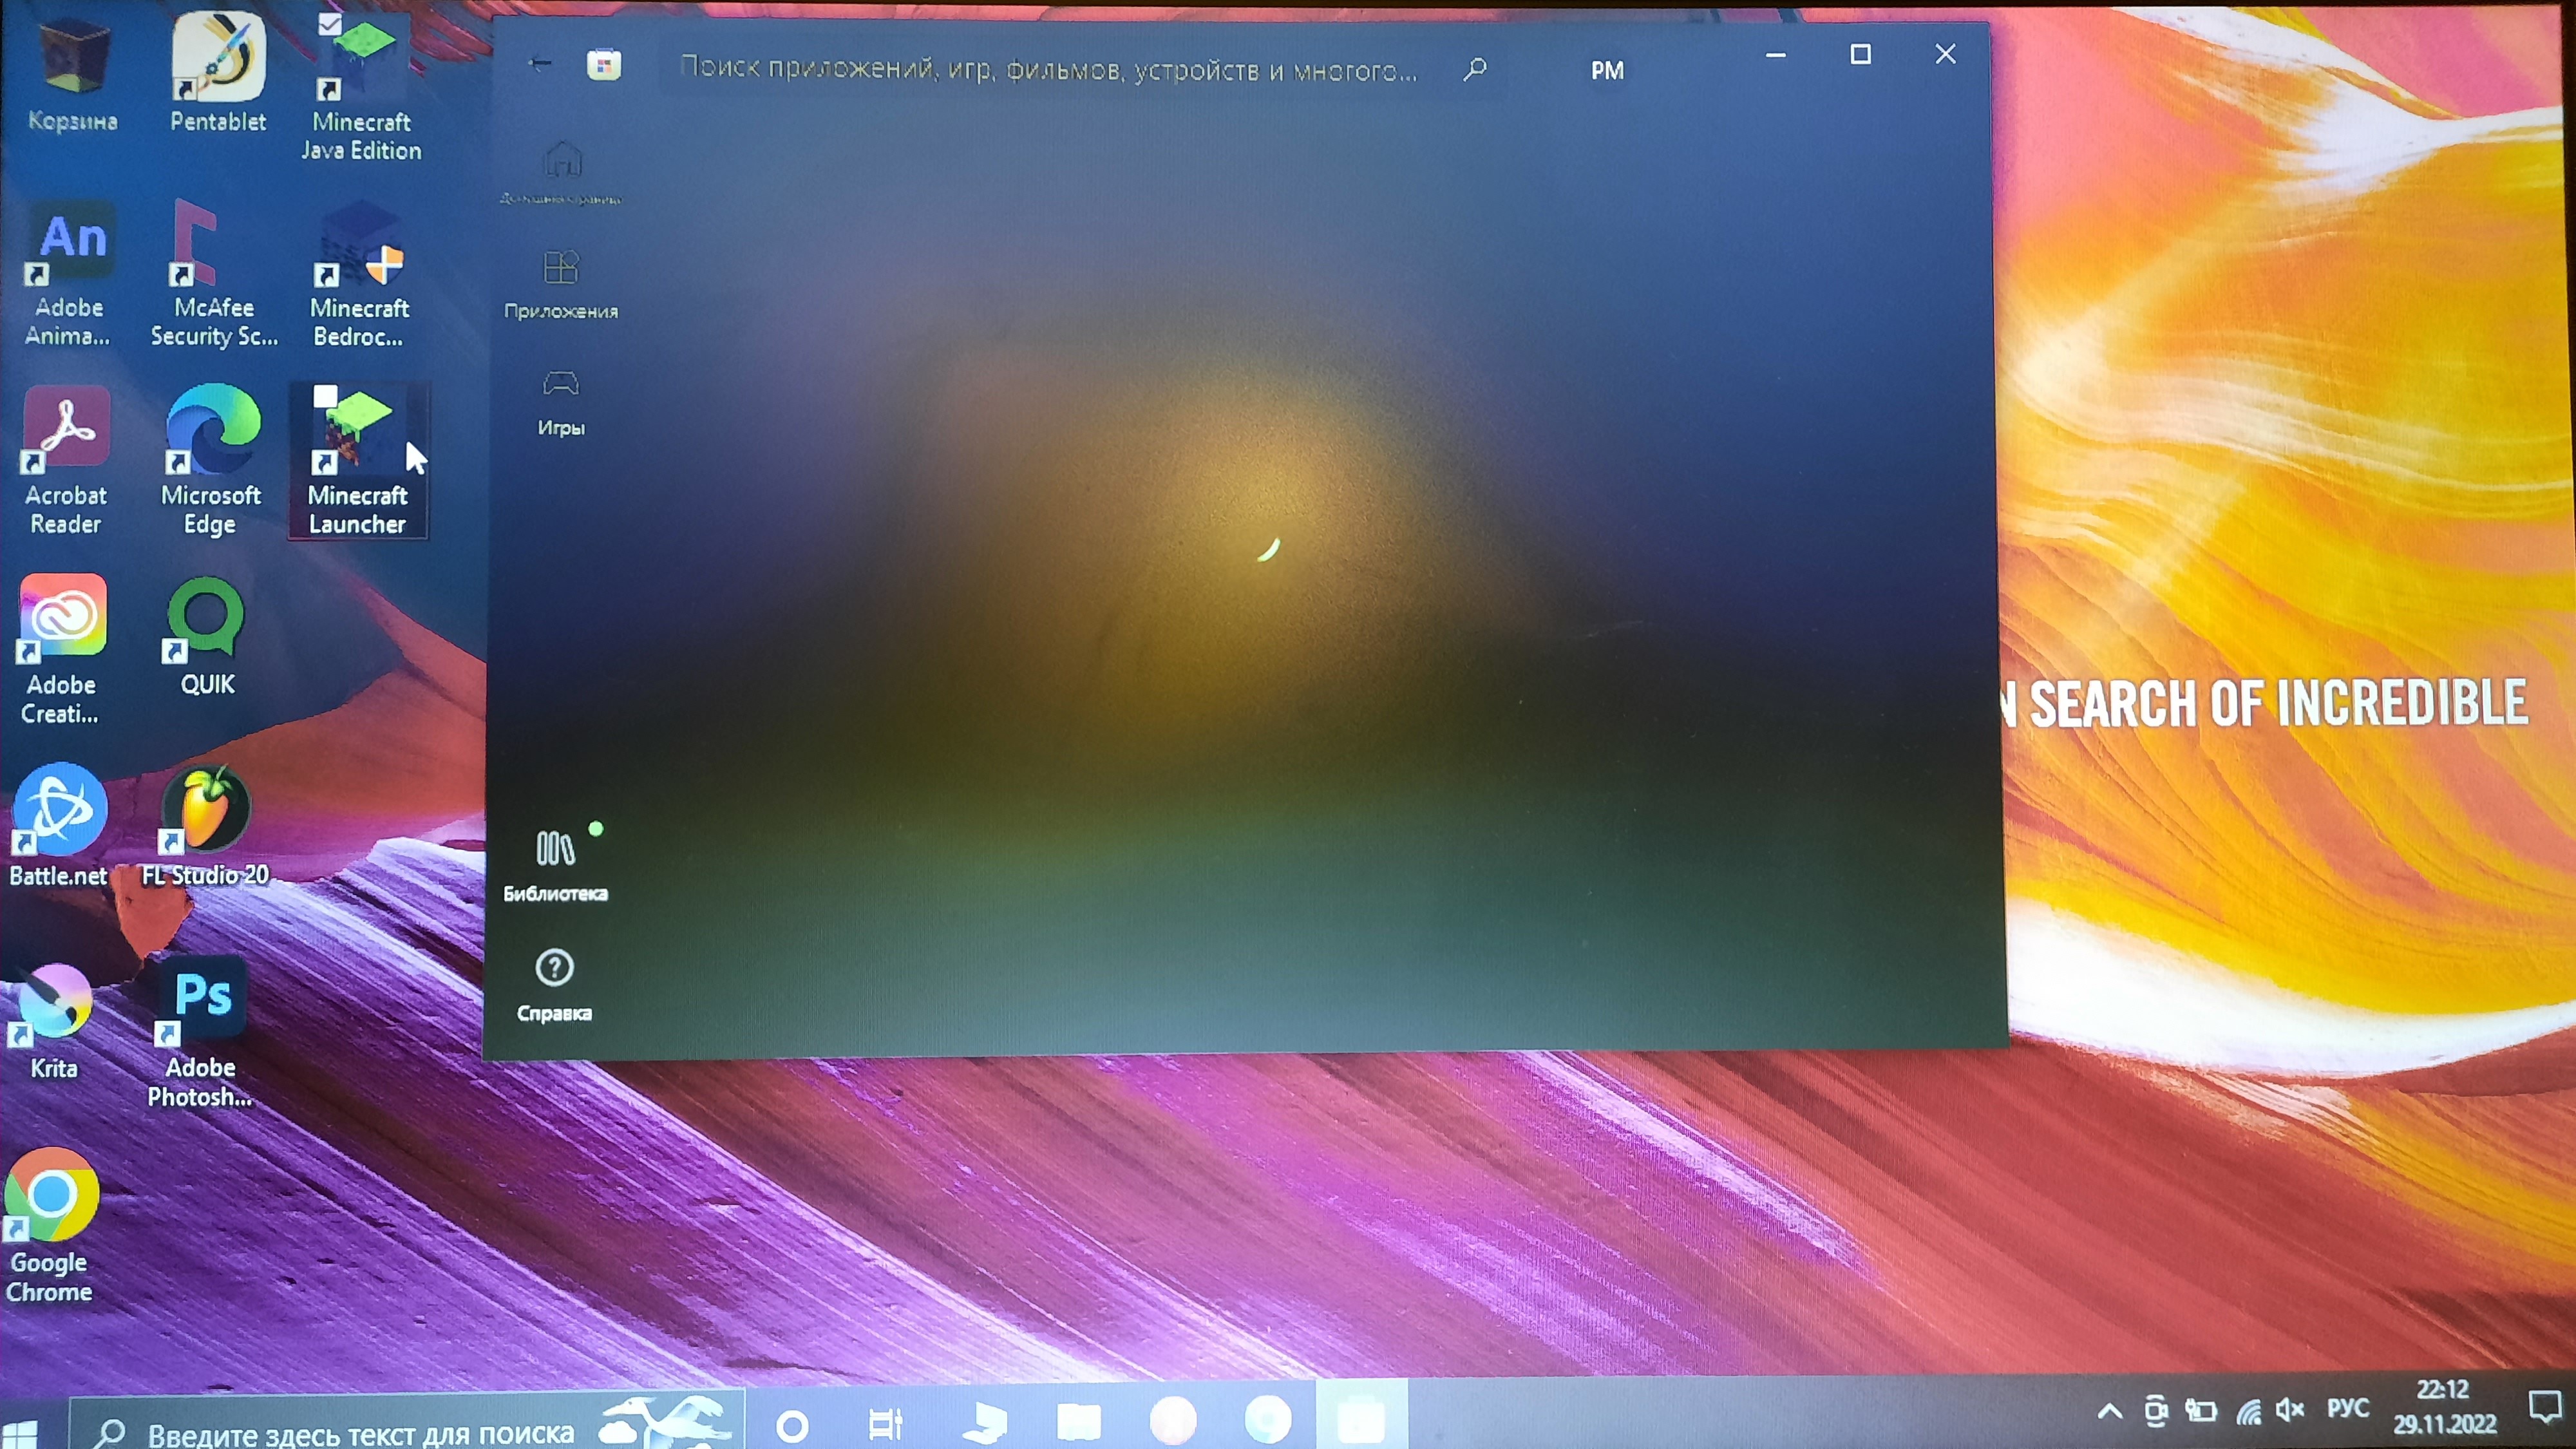
Task: Minimize the Microsoft Store window
Action: tap(1776, 55)
